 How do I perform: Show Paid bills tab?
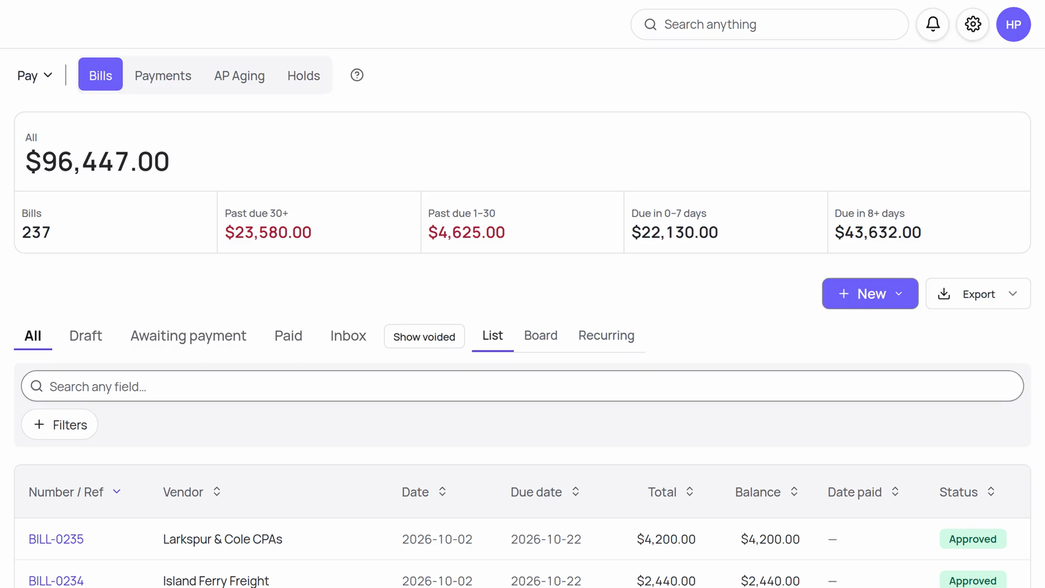tap(288, 336)
